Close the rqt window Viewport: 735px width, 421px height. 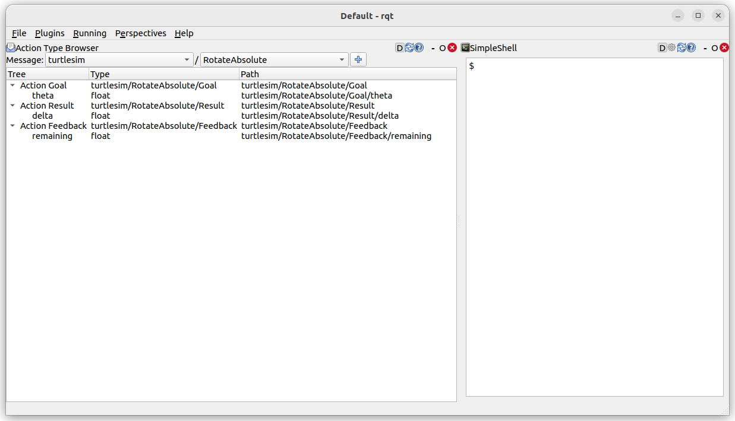point(718,15)
